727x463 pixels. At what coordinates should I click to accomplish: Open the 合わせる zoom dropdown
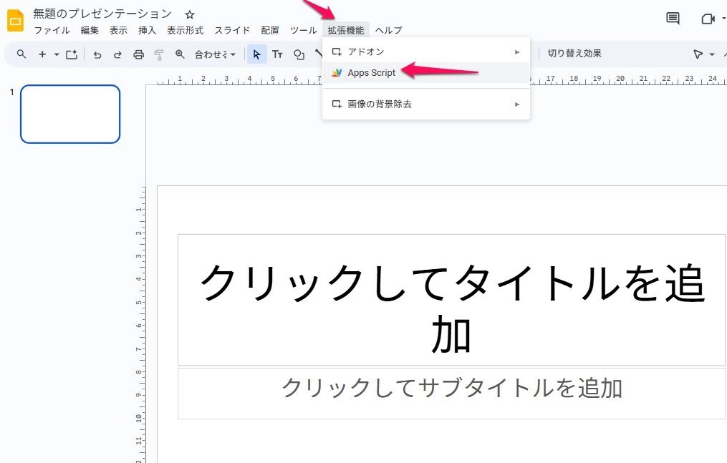coord(215,54)
